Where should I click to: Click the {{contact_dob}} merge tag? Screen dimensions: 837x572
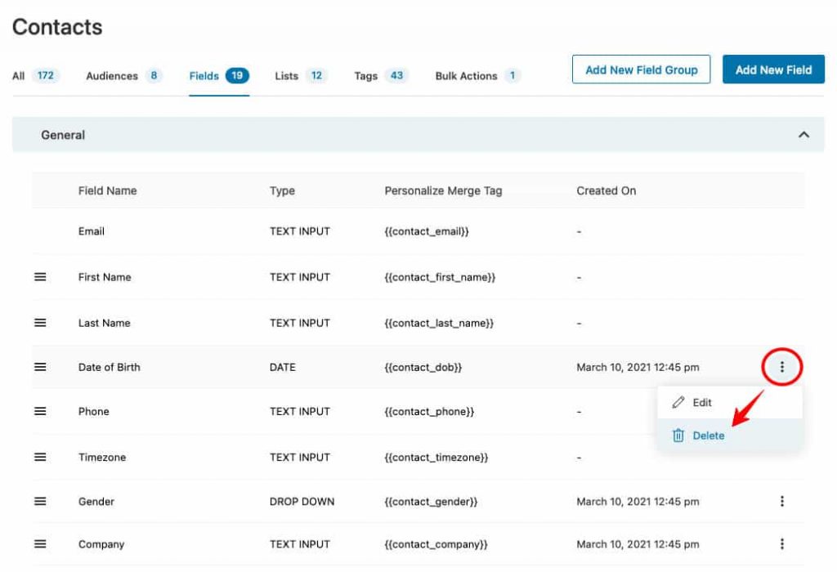(423, 367)
